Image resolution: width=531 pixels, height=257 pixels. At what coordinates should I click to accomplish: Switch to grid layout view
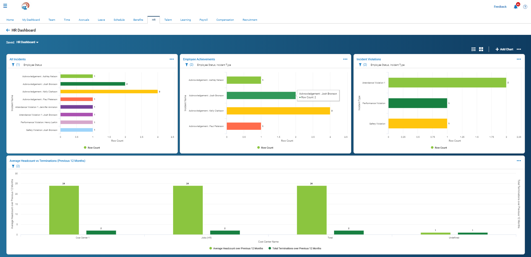[x=481, y=49]
